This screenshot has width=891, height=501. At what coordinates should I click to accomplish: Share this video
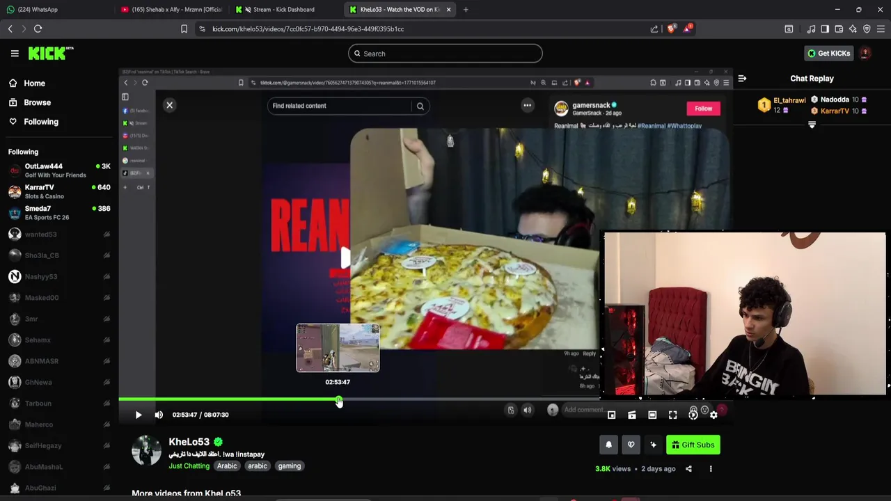click(688, 468)
